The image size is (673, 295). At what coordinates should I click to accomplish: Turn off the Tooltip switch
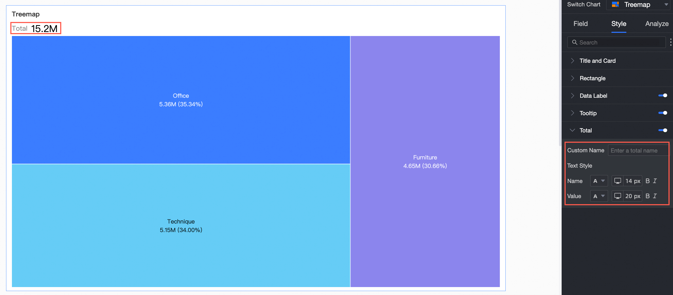tap(663, 113)
